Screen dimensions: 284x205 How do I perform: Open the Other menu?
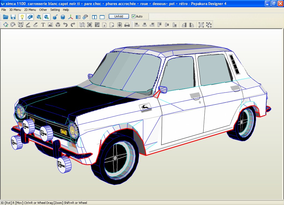pos(43,10)
